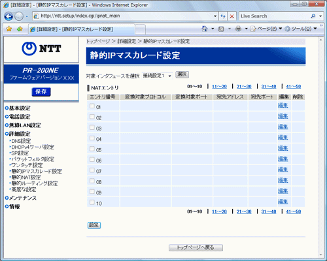The image size is (327, 261).
Task: Open the 接続設定1 interface dropdown
Action: [157, 76]
